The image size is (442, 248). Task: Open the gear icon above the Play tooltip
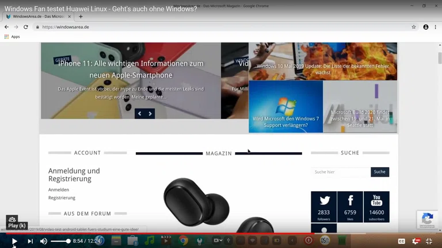[x=12, y=219]
